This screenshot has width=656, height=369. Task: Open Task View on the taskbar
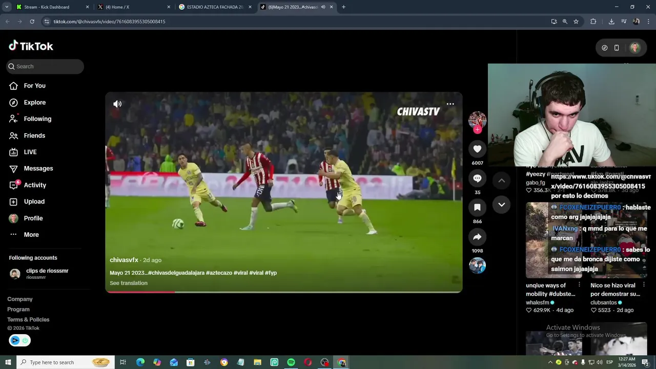(x=123, y=362)
